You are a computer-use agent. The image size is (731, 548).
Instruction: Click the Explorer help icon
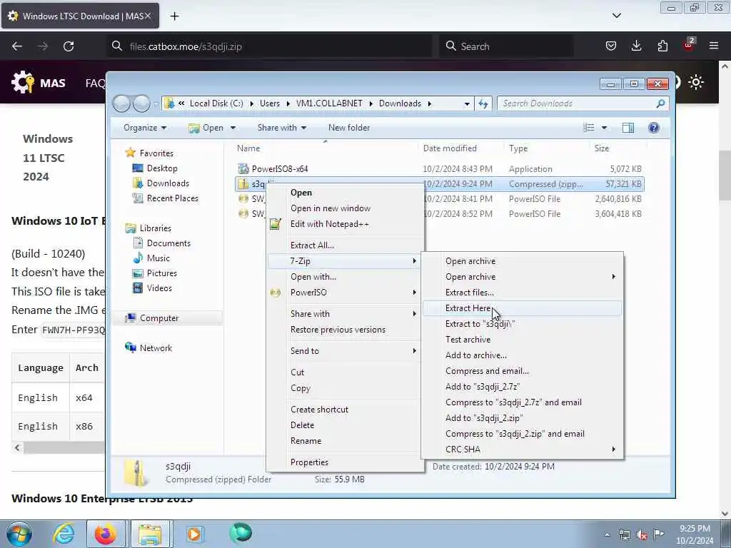[654, 128]
